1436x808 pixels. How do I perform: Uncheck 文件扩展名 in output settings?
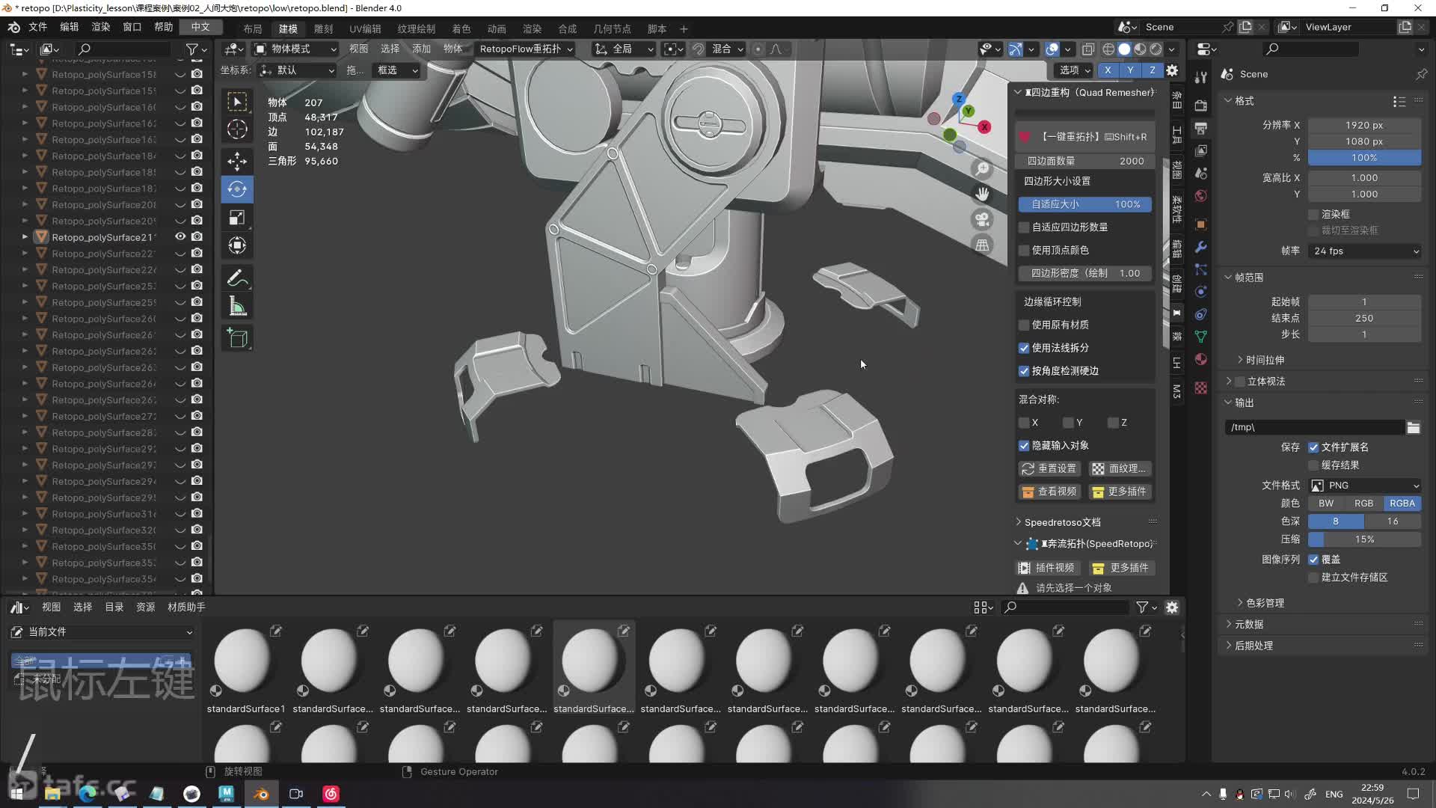click(x=1313, y=447)
